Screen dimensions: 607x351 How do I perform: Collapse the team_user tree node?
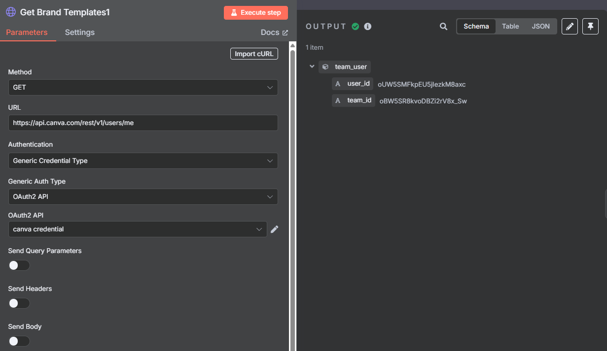tap(312, 66)
